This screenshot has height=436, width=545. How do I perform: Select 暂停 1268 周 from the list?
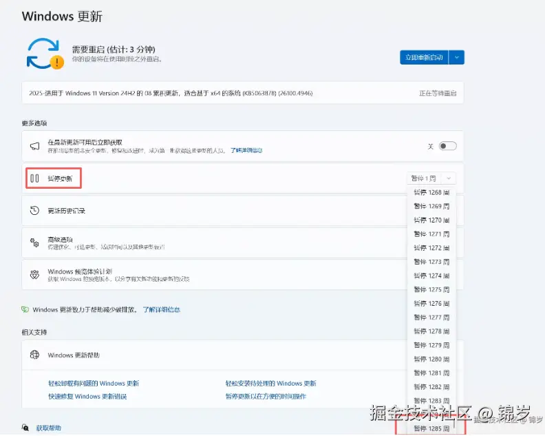431,192
